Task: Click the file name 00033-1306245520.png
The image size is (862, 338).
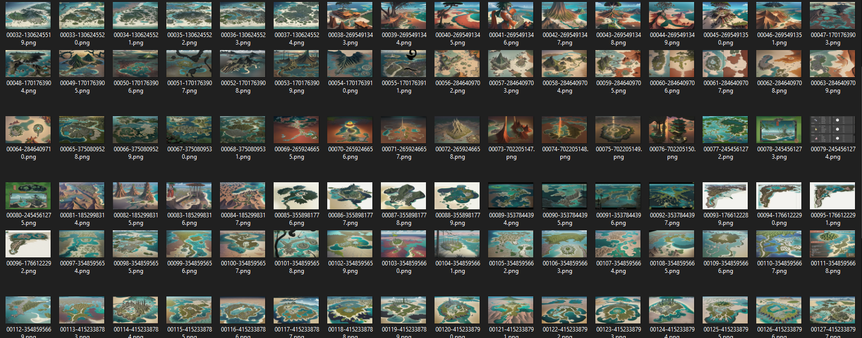Action: 82,39
